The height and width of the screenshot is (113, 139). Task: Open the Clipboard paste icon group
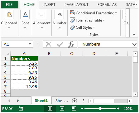coord(9,14)
